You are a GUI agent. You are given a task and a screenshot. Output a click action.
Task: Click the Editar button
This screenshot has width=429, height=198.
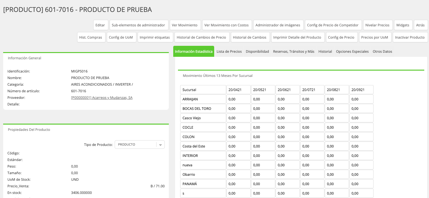tap(101, 25)
